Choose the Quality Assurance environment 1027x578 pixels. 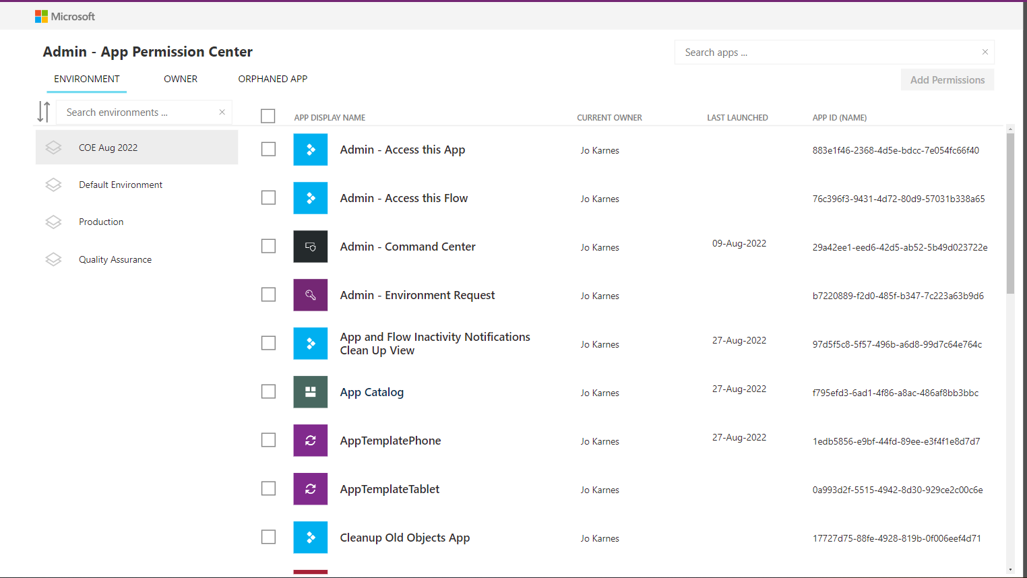[x=115, y=259]
